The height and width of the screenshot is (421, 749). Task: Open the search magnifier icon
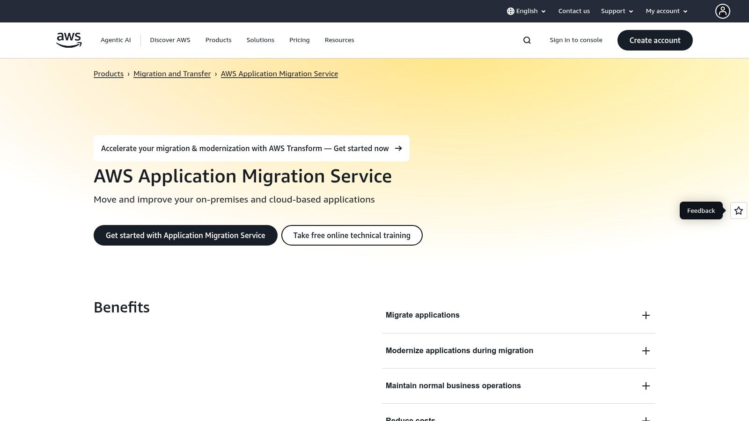tap(527, 40)
